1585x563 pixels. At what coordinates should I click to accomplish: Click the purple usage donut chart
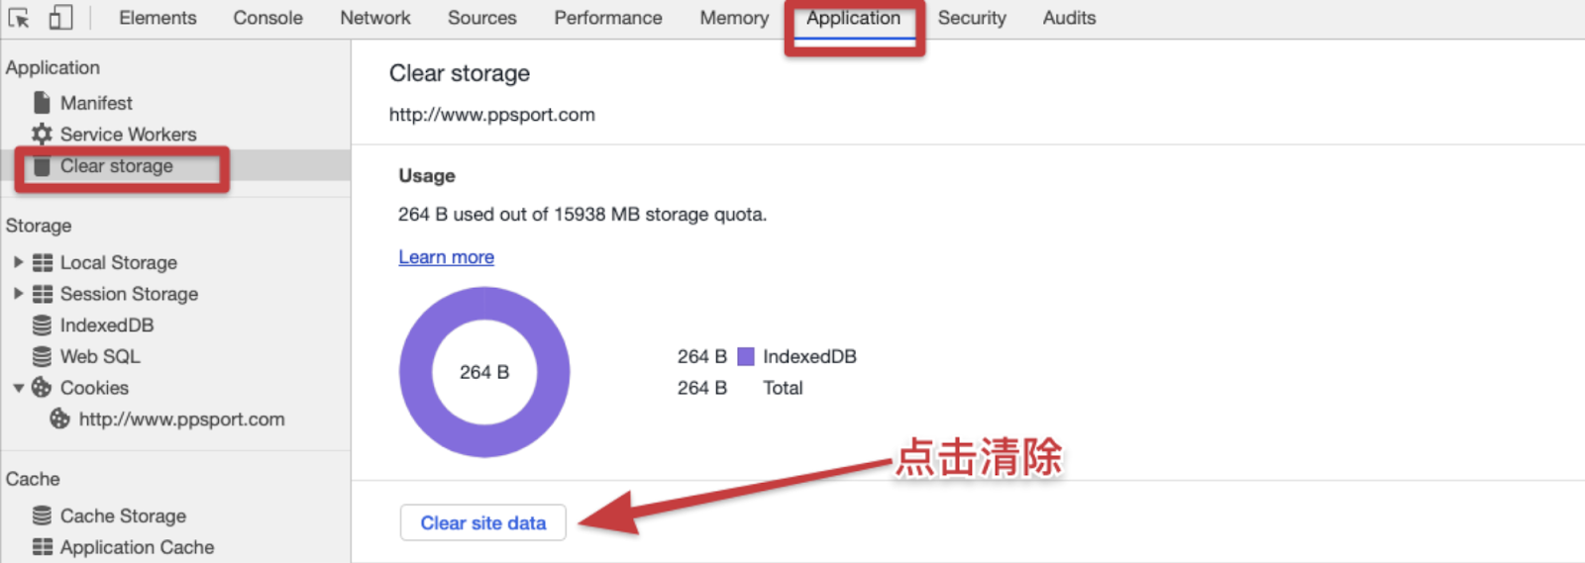pos(414,372)
